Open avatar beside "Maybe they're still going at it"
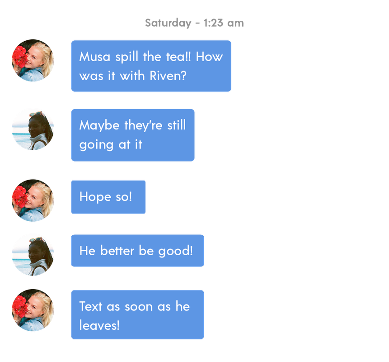Viewport: 389px width, 362px height. [x=33, y=129]
